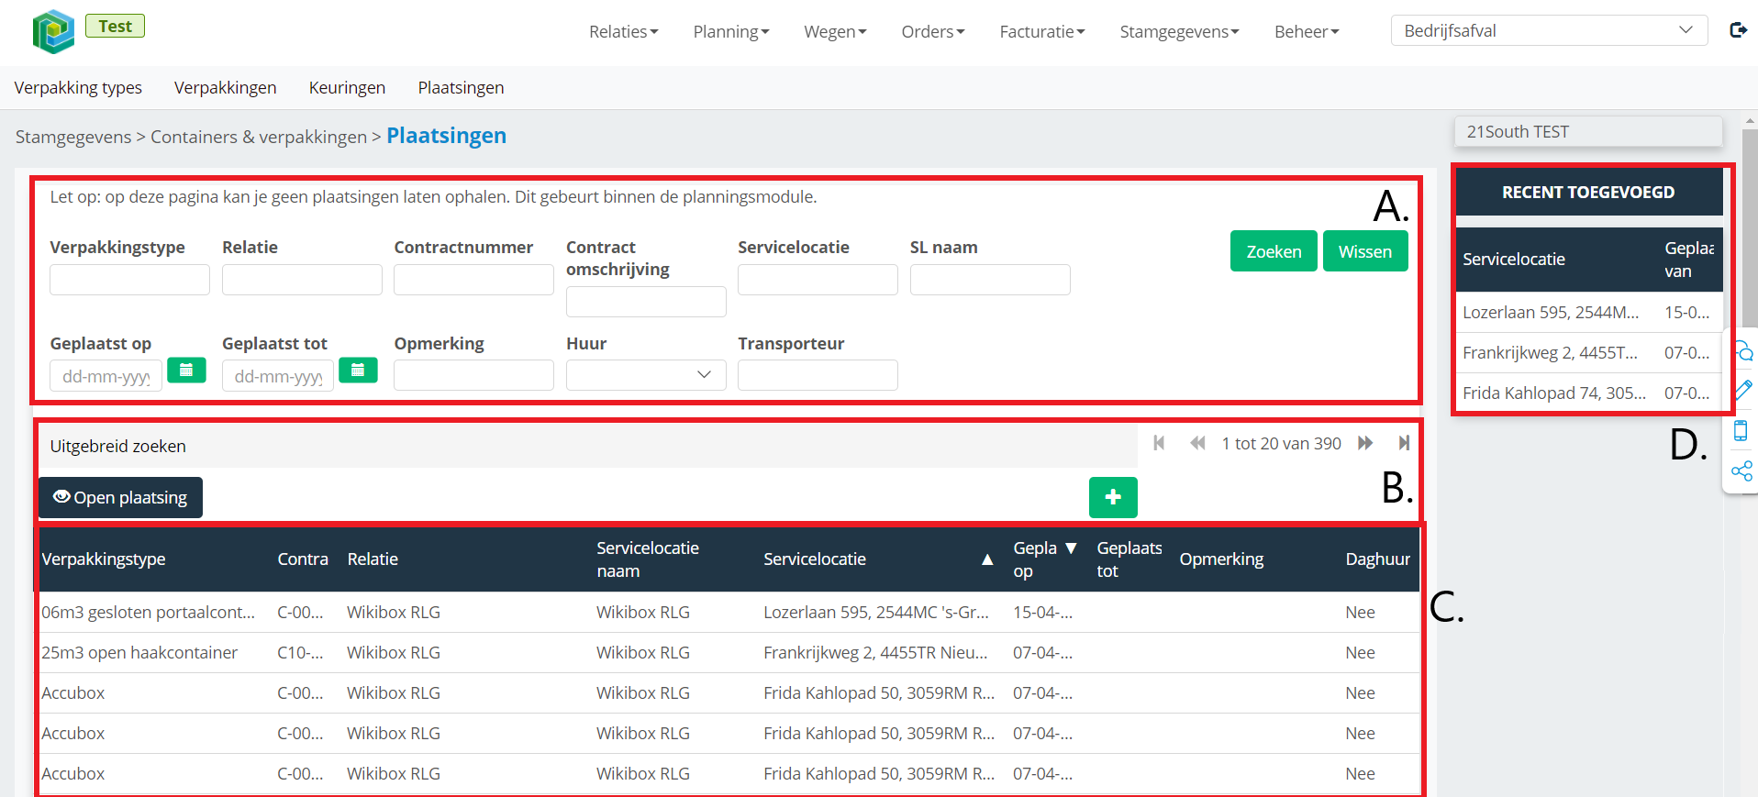Open the Geplaatst op calendar picker

click(x=186, y=371)
